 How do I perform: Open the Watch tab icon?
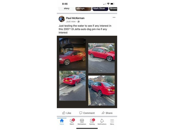pyautogui.click(x=72, y=121)
